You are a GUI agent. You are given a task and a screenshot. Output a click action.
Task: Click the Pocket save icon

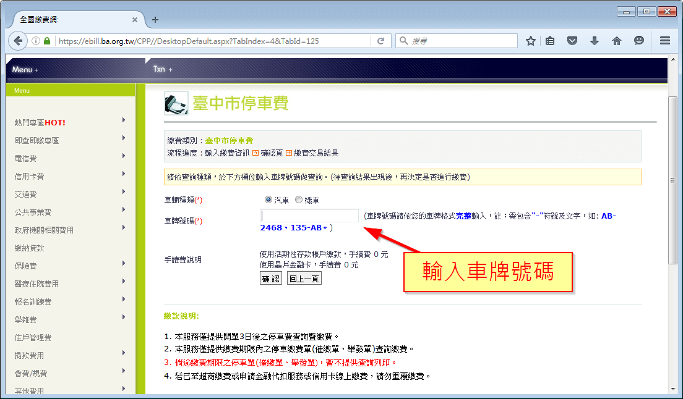point(572,41)
